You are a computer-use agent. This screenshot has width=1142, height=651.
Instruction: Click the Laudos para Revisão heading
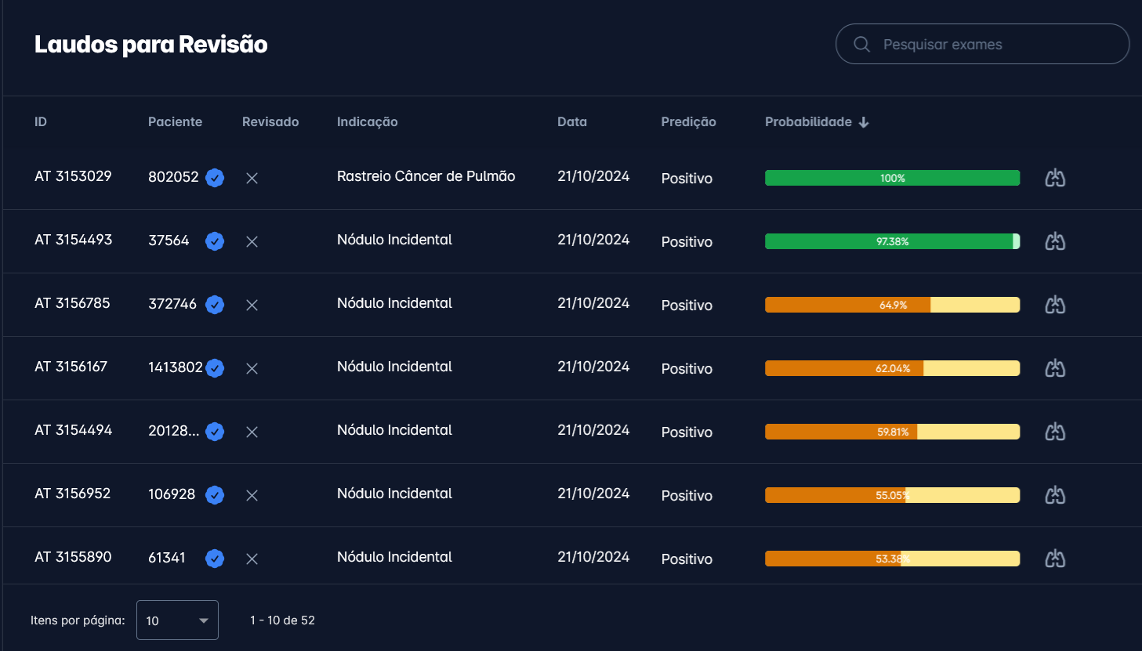(150, 45)
